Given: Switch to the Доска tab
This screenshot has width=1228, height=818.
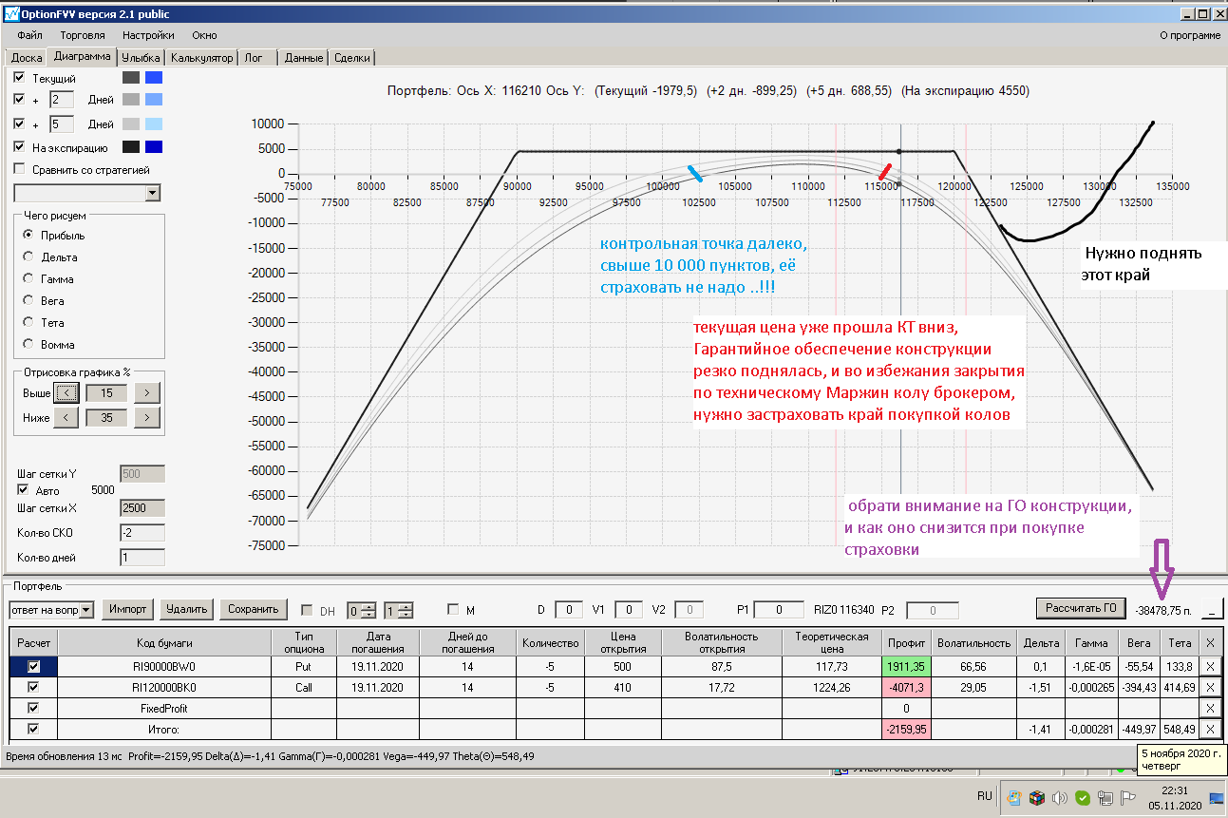Looking at the screenshot, I should (27, 58).
